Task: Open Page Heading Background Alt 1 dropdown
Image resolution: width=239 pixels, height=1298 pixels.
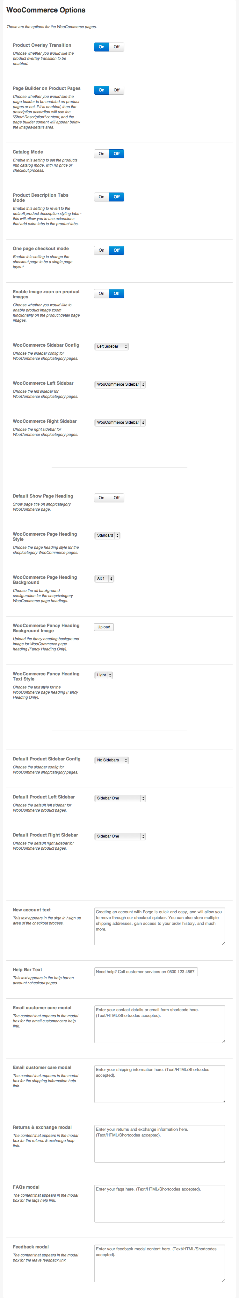Action: click(104, 579)
